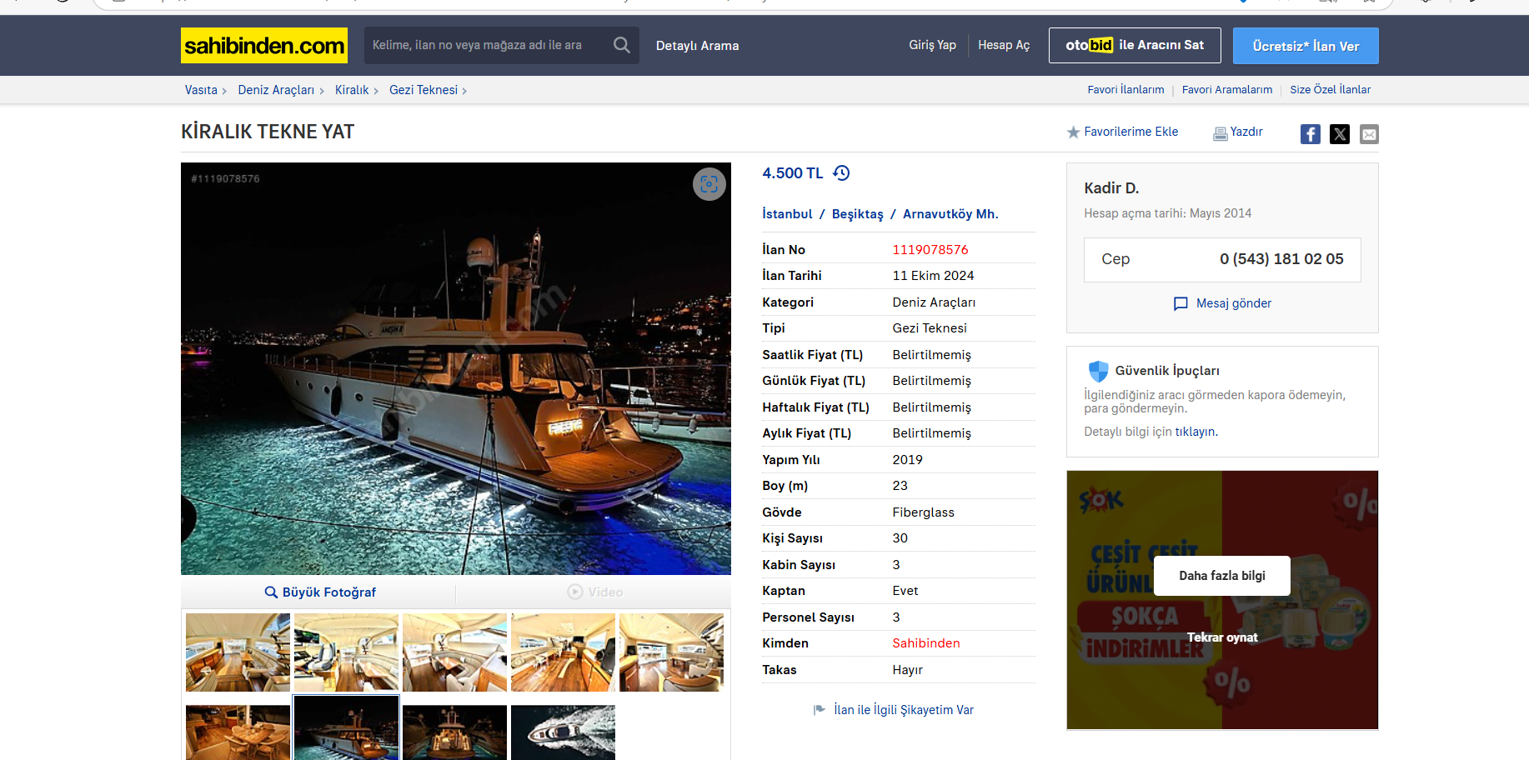Click the price history clock icon

841,173
